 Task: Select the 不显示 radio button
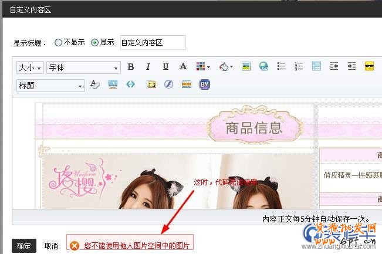58,43
